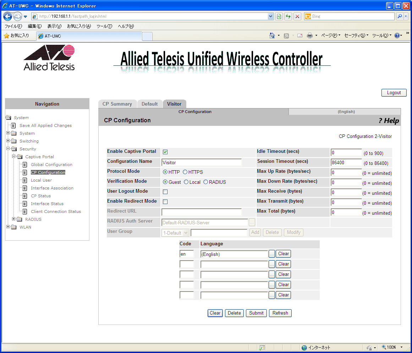Viewport: 412px width, 353px height.
Task: Open CP Status page in navigation
Action: pos(41,196)
